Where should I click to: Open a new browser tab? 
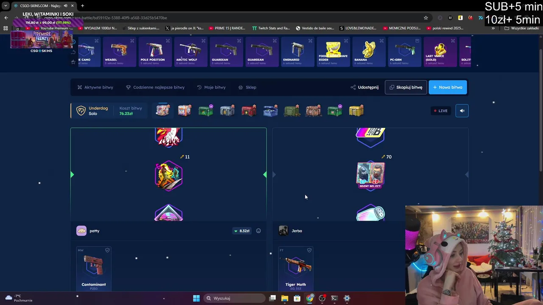(82, 6)
